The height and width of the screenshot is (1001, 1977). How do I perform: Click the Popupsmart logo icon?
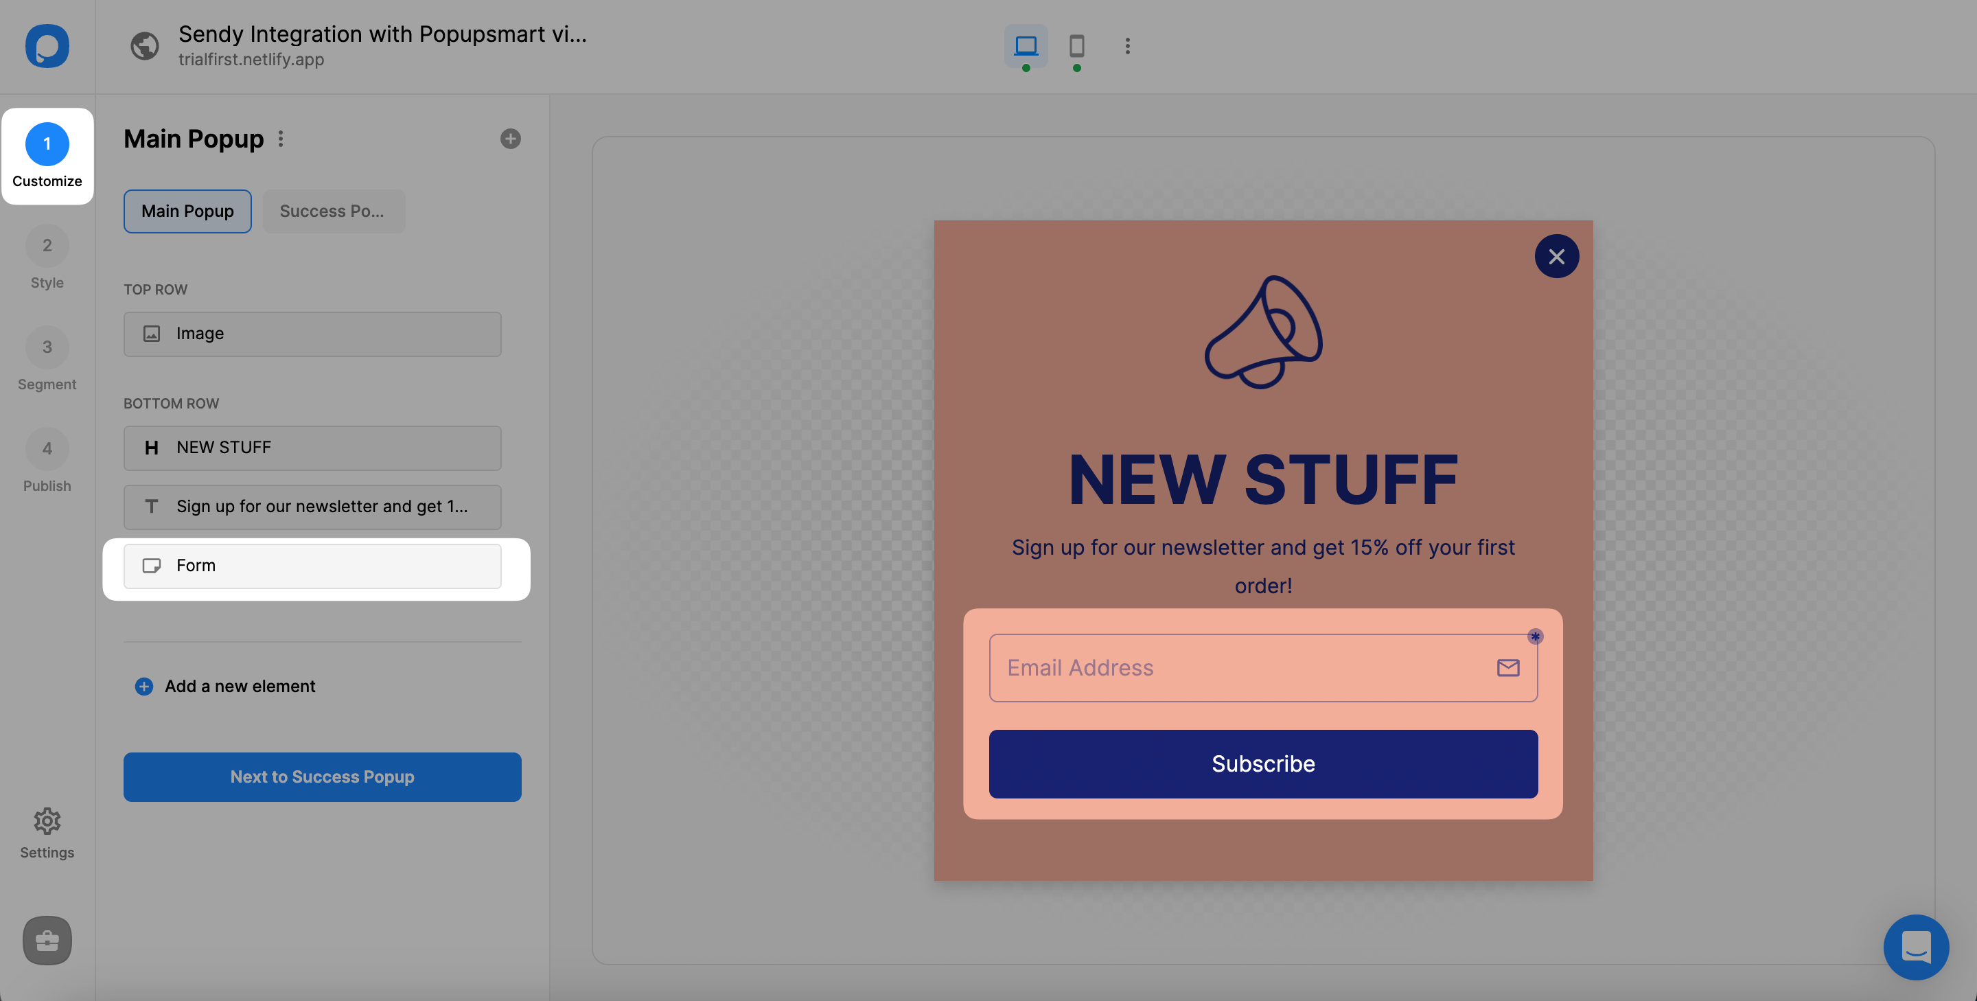47,46
